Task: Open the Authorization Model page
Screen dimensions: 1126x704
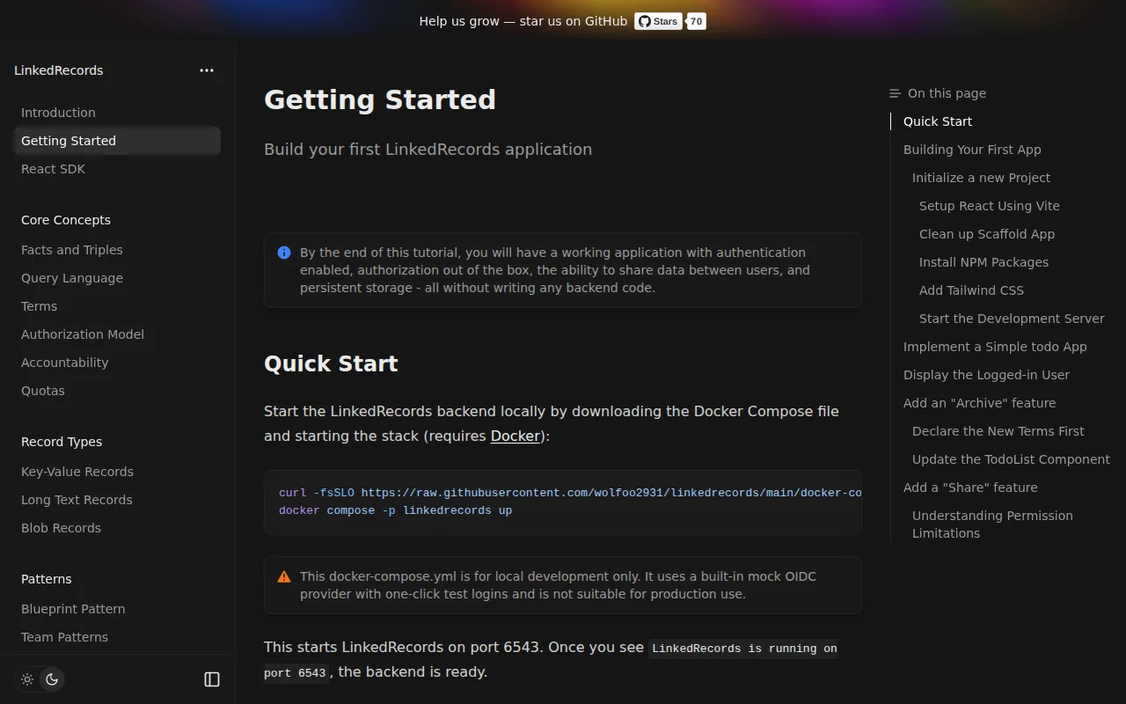Action: [83, 334]
